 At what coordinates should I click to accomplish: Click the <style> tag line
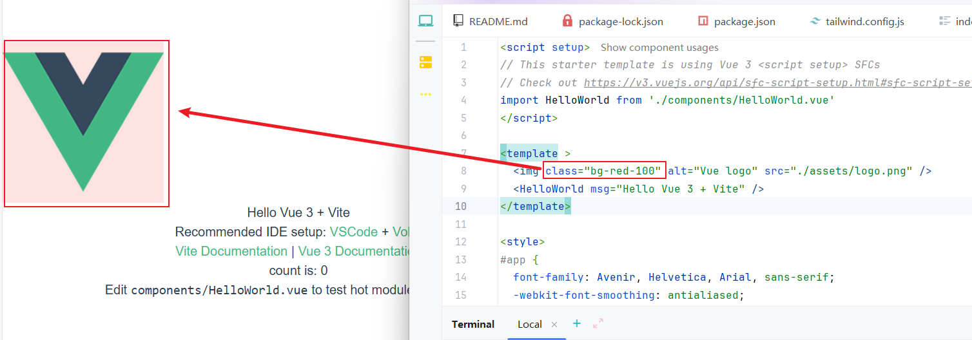[523, 242]
